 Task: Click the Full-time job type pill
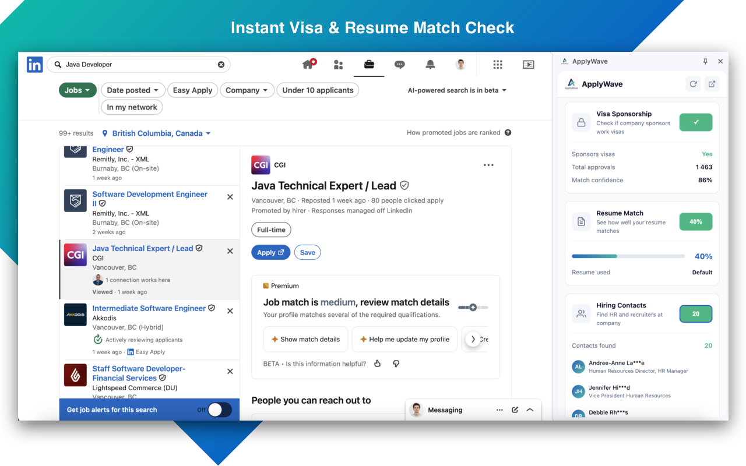(x=271, y=230)
